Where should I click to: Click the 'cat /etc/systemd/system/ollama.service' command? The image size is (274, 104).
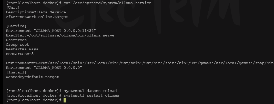click(107, 3)
